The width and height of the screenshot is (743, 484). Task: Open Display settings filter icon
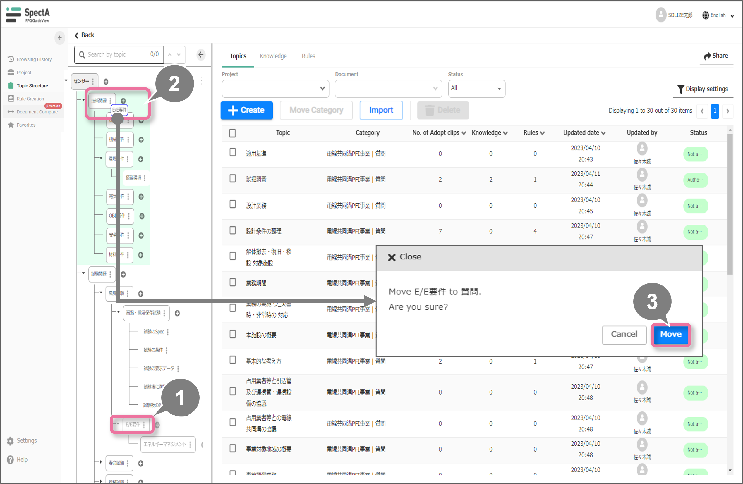[x=681, y=89]
